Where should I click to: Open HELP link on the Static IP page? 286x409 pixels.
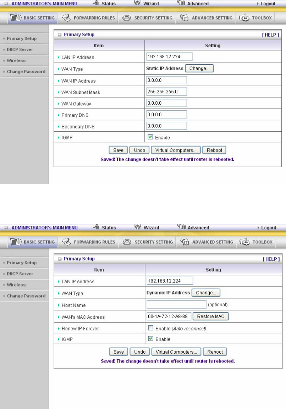(270, 35)
